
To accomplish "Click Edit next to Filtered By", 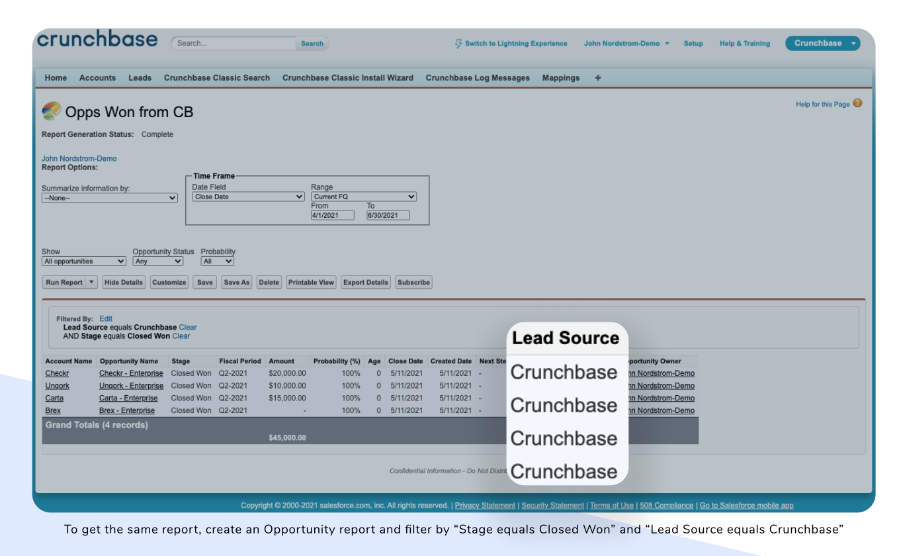I will tap(106, 318).
